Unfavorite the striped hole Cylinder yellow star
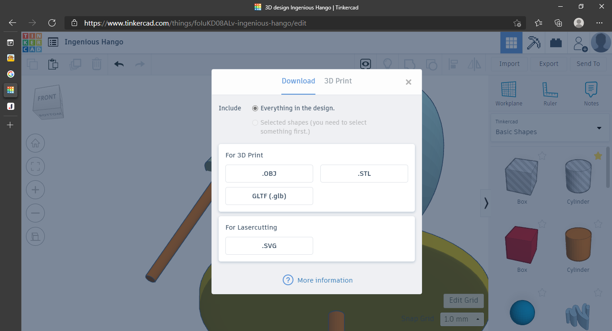The width and height of the screenshot is (612, 331). click(x=598, y=156)
